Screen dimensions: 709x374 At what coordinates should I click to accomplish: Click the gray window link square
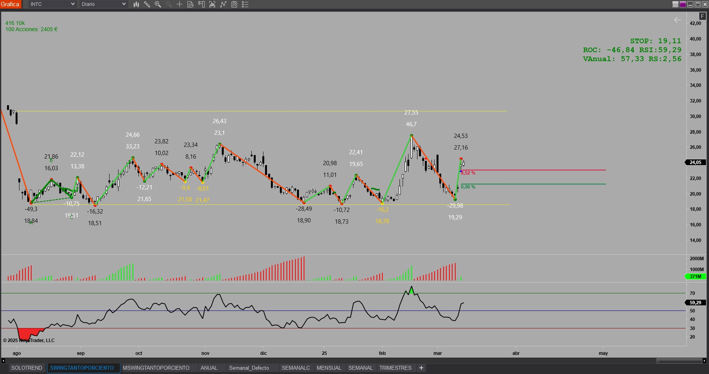(676, 4)
